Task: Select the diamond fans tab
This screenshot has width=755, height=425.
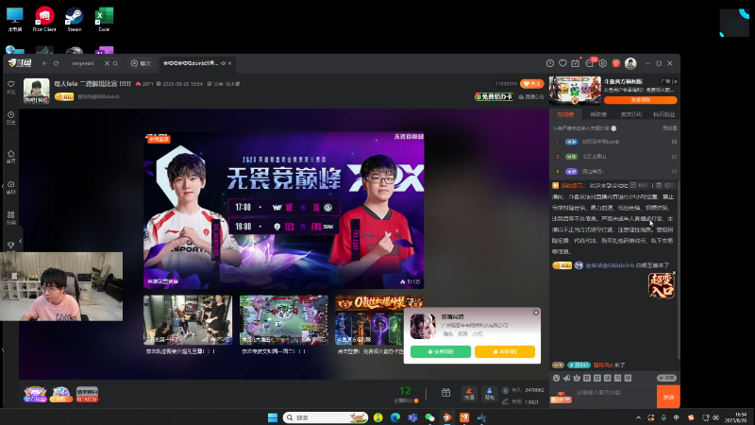Action: (x=664, y=114)
